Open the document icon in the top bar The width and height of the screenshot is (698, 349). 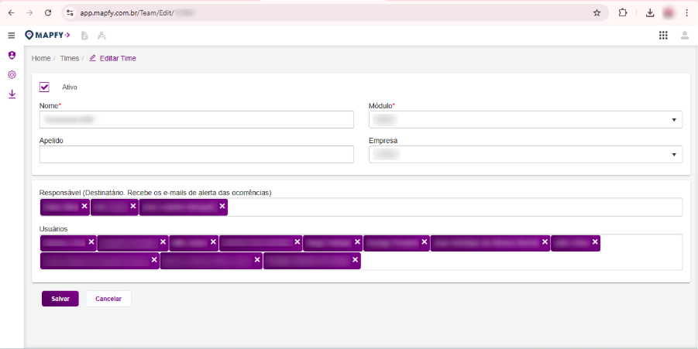click(84, 36)
